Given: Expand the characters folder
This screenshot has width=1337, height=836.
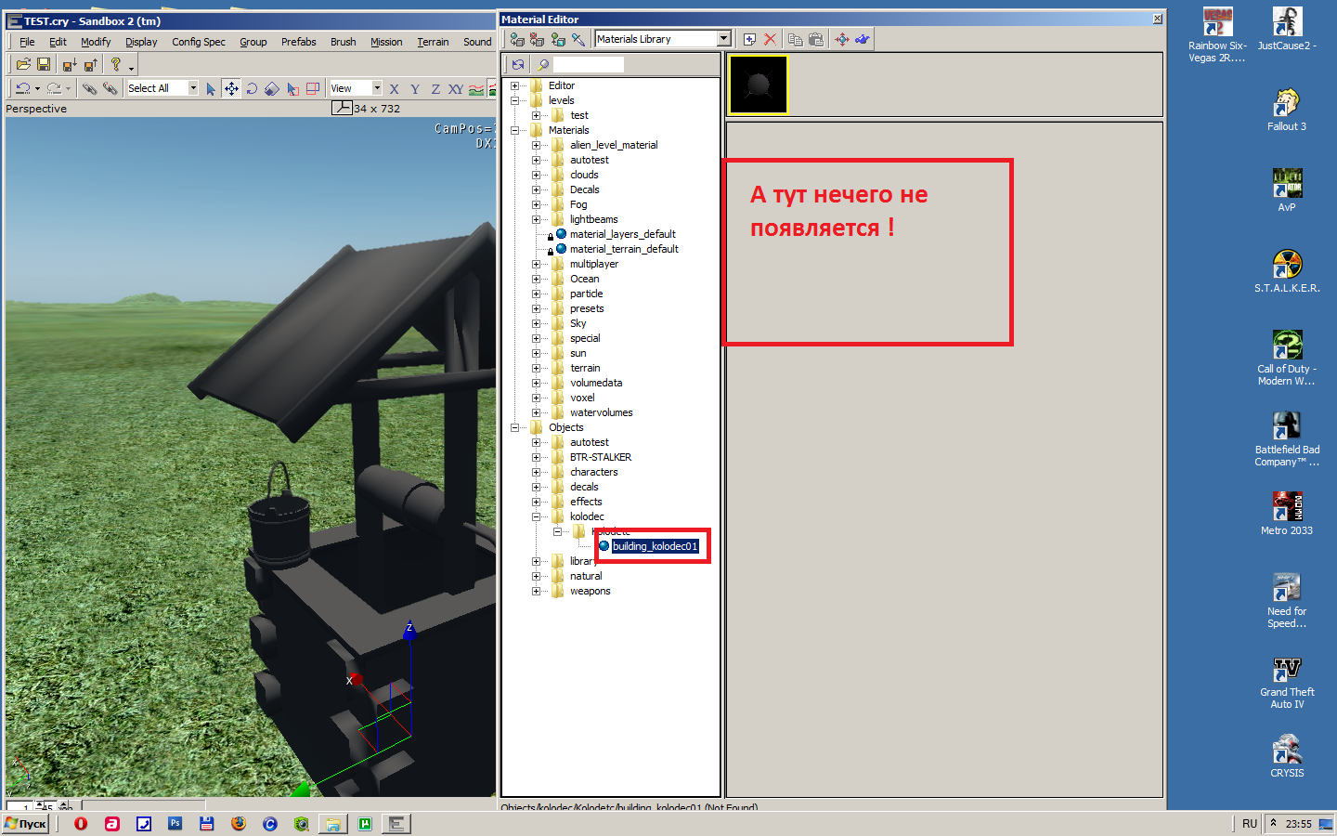Looking at the screenshot, I should pyautogui.click(x=536, y=472).
